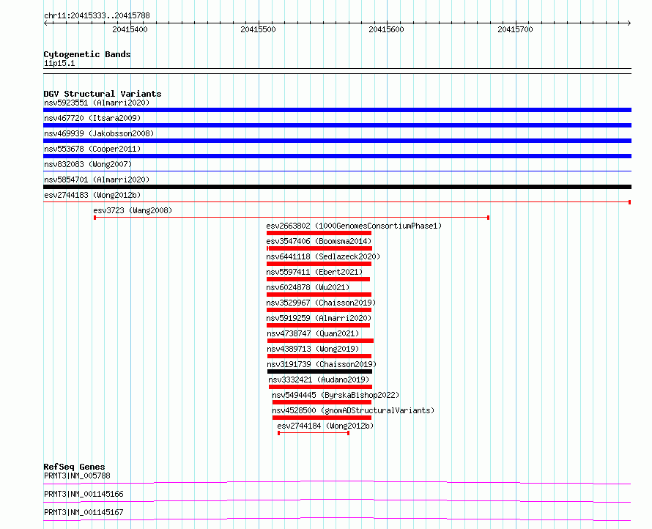This screenshot has height=529, width=652.
Task: Open nsv3191739 (Chaisson2019) label
Action: [322, 364]
